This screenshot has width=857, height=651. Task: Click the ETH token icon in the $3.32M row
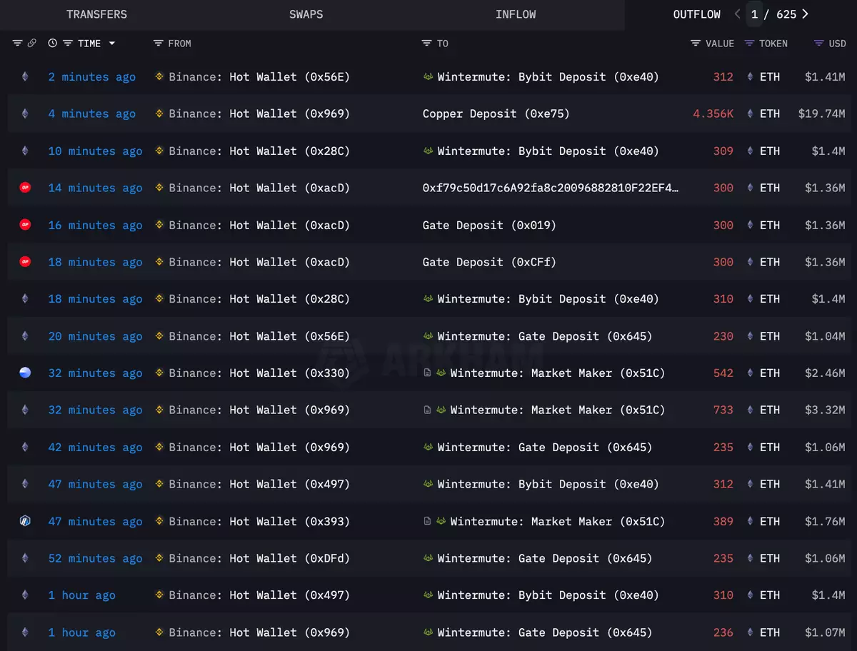(750, 410)
